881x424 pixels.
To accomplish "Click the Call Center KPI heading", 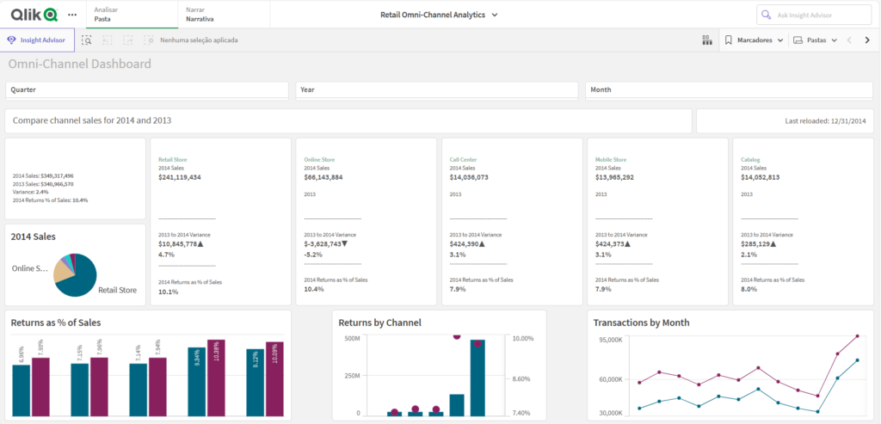I will tap(463, 160).
